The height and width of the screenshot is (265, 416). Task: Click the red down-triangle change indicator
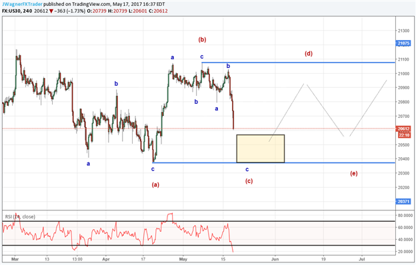point(51,11)
